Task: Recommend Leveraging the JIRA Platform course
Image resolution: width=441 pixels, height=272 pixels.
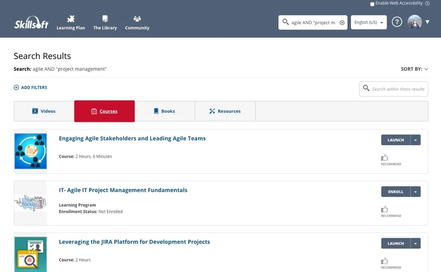Action: tap(391, 263)
